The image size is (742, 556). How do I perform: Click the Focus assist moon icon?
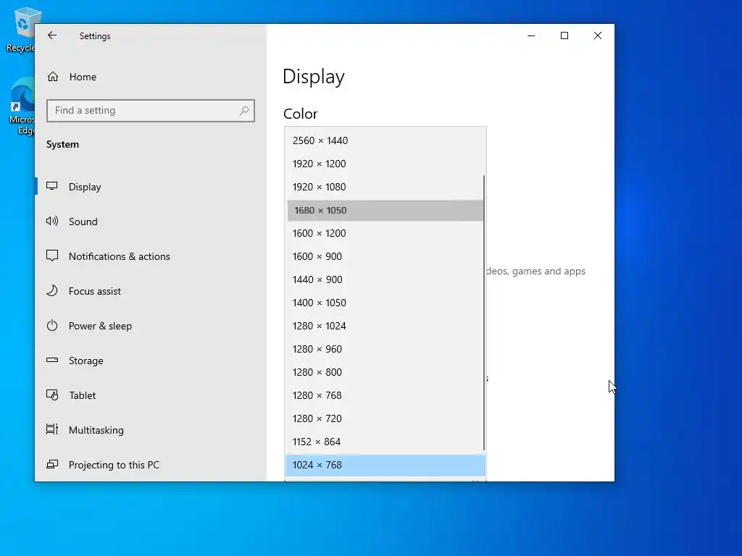(52, 291)
